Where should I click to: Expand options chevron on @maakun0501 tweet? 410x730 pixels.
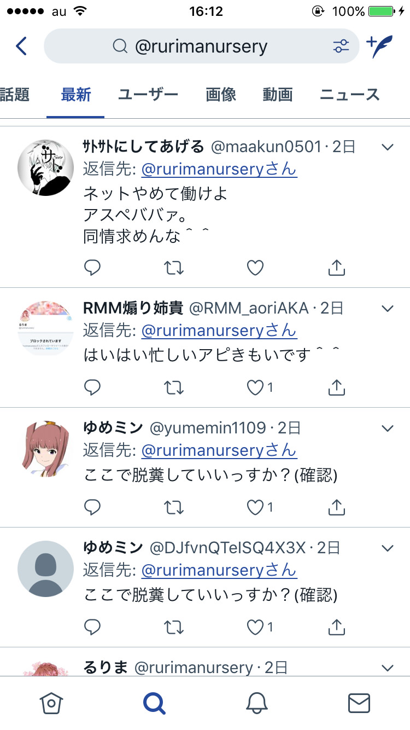[388, 147]
